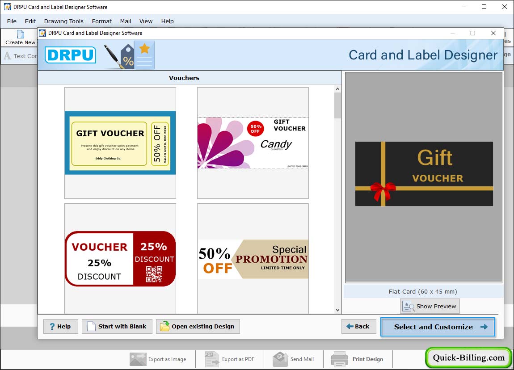Maximize the inner DRPU dialog window
Viewport: 514px width, 370px height.
tap(473, 33)
